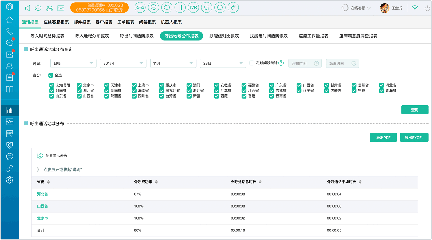This screenshot has width=432, height=240.
Task: Open the 11月 month dropdown
Action: coord(173,63)
